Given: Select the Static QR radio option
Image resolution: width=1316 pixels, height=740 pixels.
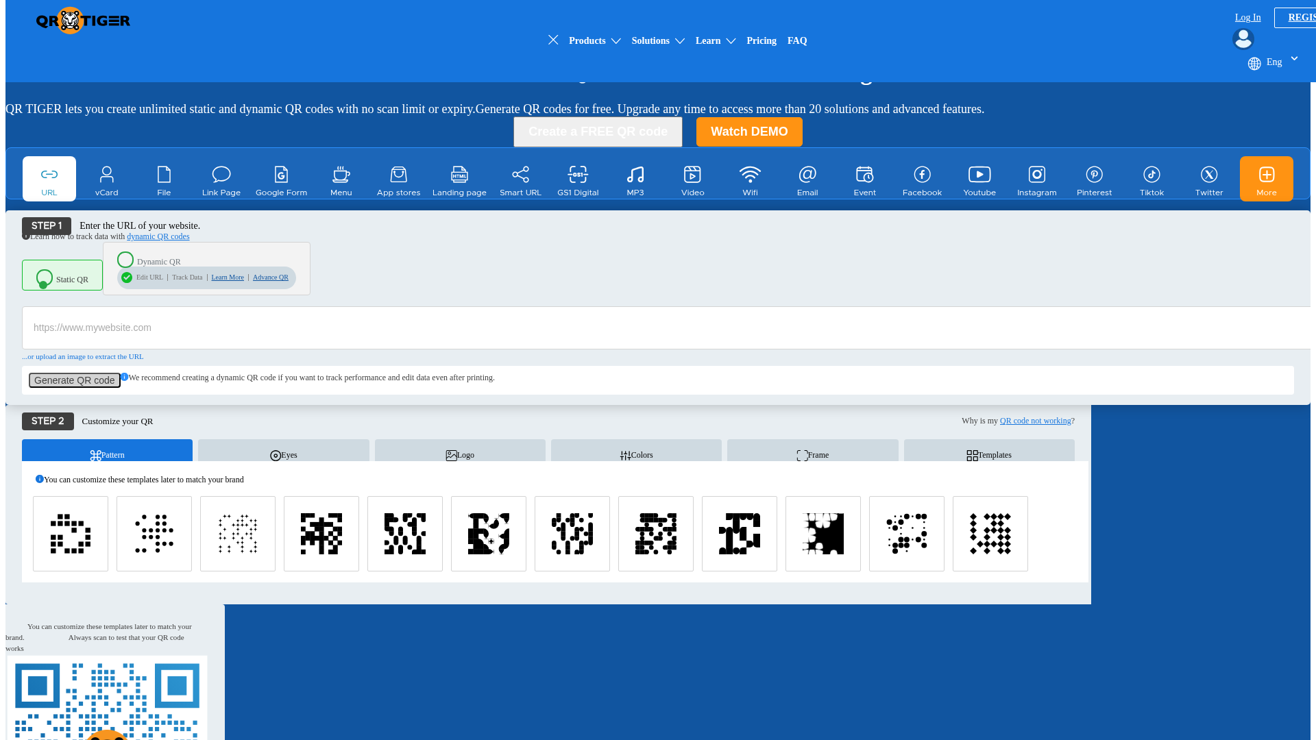Looking at the screenshot, I should pyautogui.click(x=45, y=278).
